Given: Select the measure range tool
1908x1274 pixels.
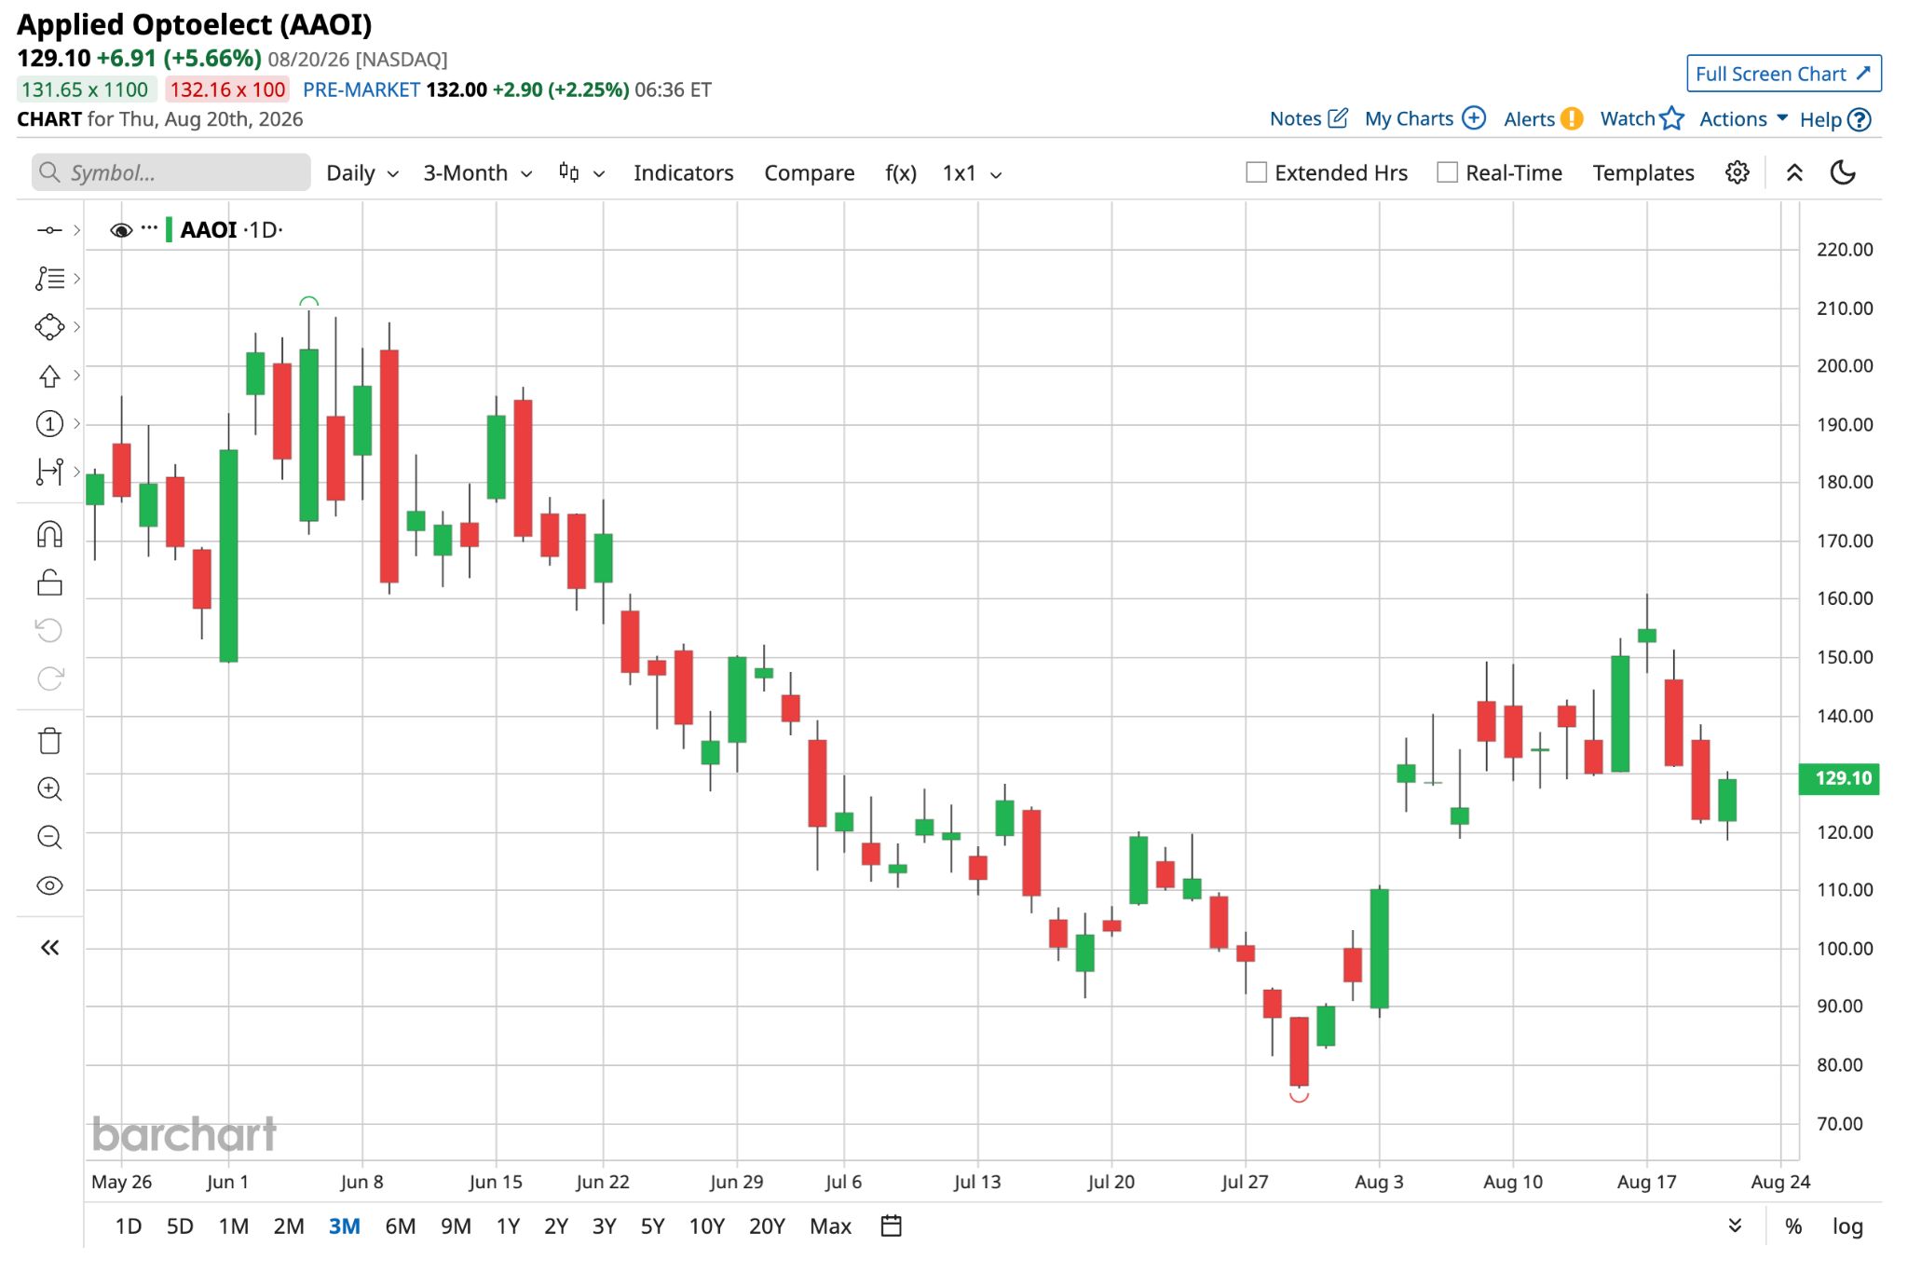Looking at the screenshot, I should click(x=49, y=473).
